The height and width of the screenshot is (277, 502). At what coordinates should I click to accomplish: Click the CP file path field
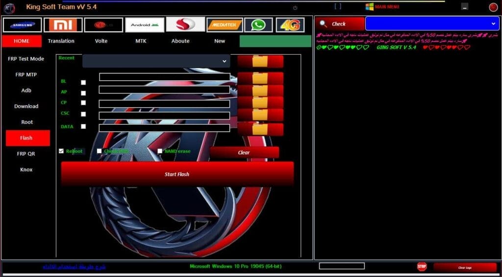(164, 104)
